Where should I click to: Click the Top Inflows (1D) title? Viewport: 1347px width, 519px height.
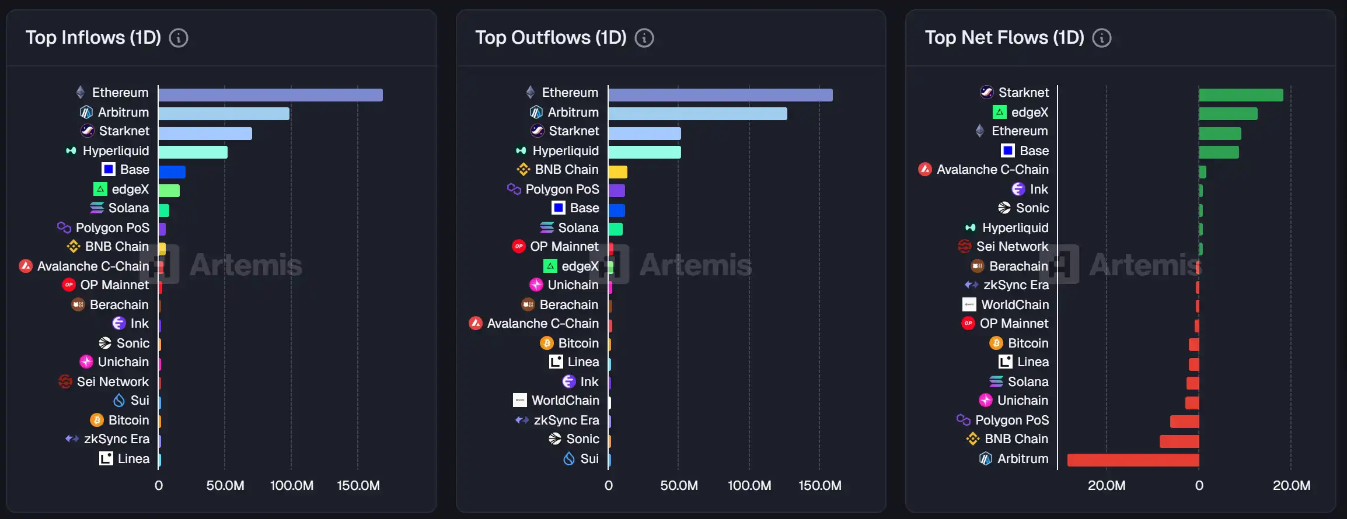(93, 38)
